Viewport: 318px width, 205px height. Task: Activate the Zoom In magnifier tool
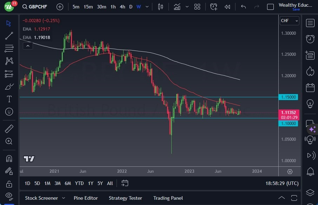[x=9, y=141]
